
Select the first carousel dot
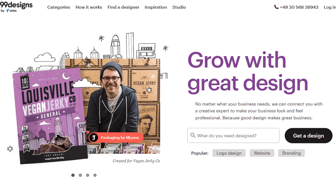(x=73, y=175)
